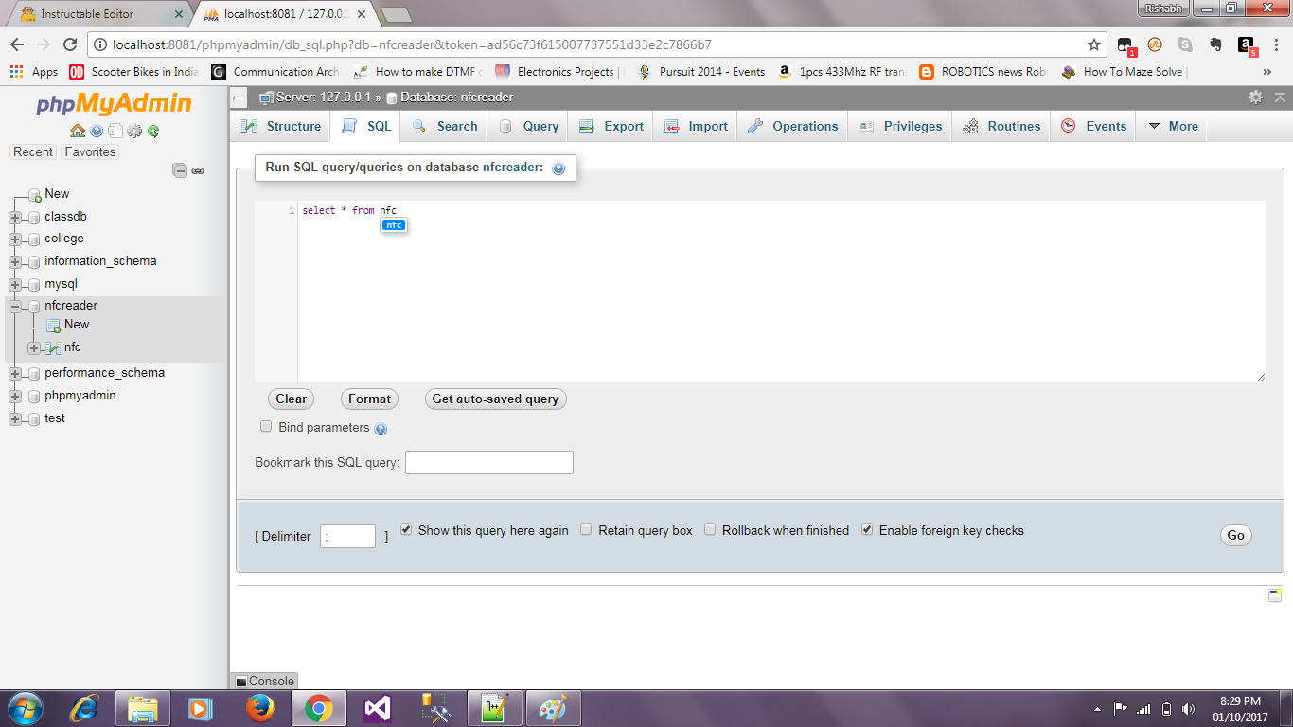This screenshot has width=1293, height=727.
Task: Collapse the nfcreader database node
Action: (15, 307)
